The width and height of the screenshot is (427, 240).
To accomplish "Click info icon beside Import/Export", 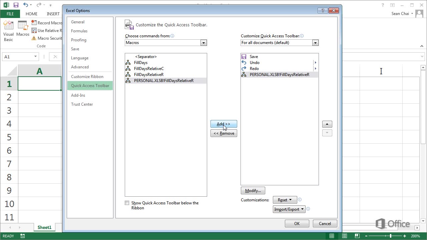I will pos(308,209).
